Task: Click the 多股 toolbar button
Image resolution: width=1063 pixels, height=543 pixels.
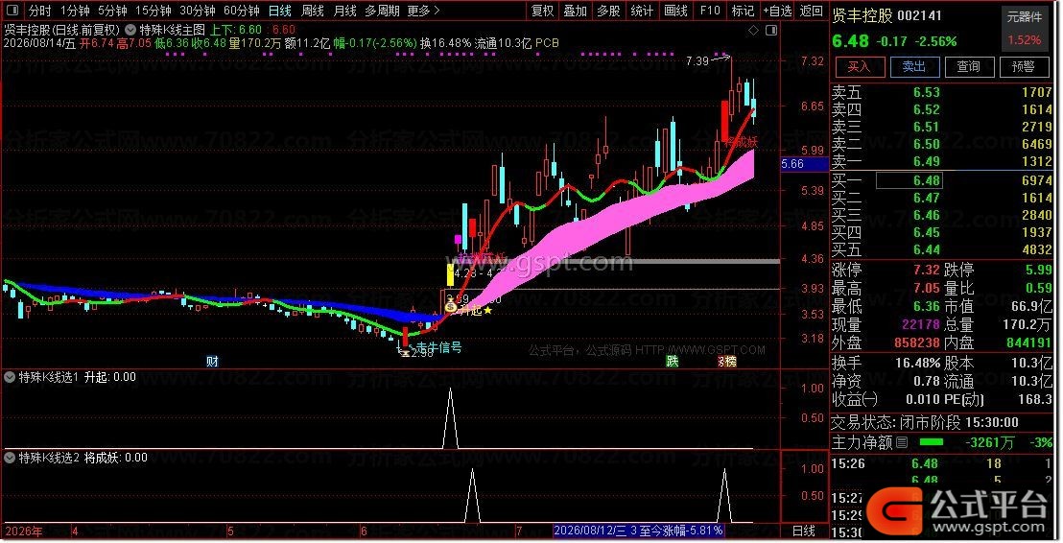Action: [609, 11]
